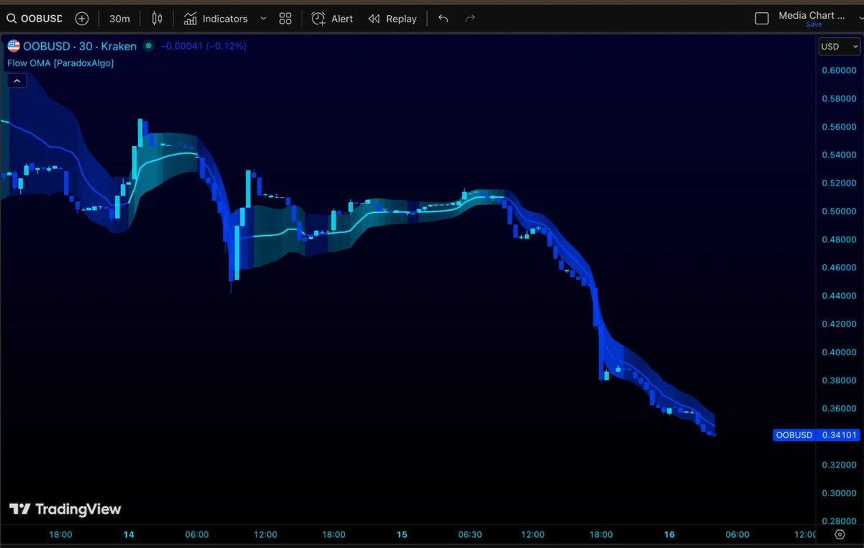Screen dimensions: 864x548
Task: Click the OOBUSD 0.34101 price label
Action: (x=816, y=435)
